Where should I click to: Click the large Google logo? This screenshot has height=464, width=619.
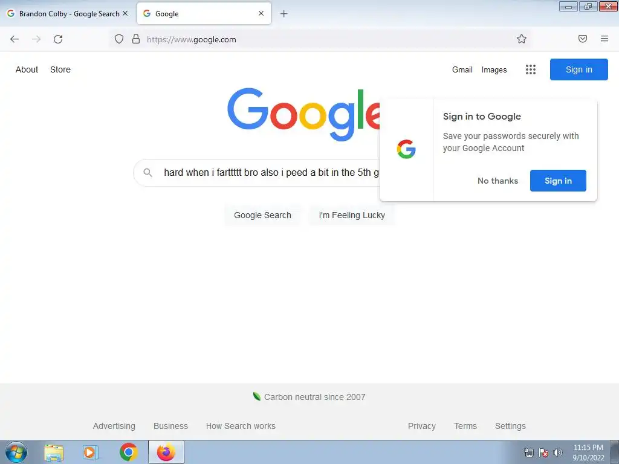coord(303,114)
